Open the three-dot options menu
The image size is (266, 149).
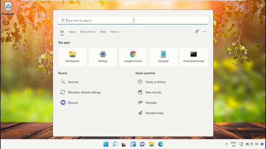tap(204, 31)
